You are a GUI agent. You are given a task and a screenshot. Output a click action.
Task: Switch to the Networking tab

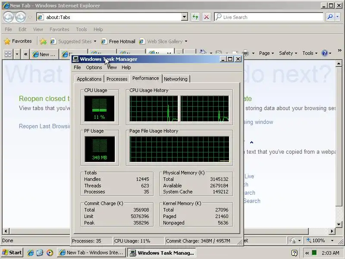point(176,79)
